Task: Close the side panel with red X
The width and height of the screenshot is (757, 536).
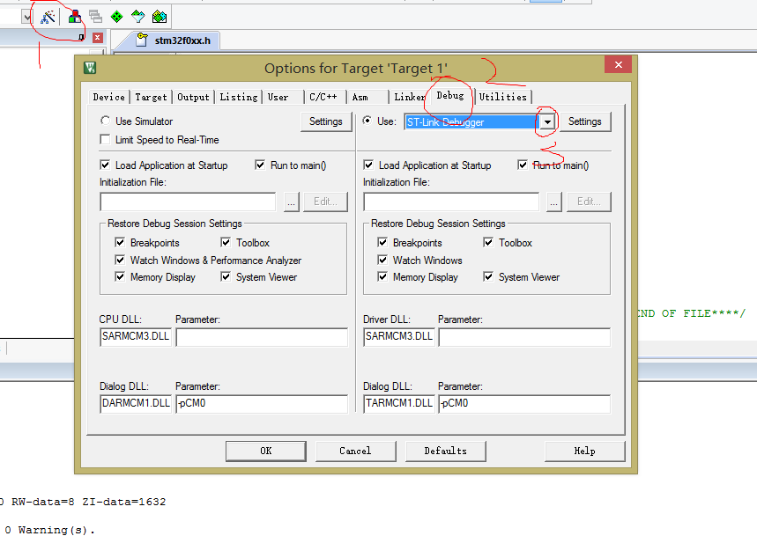Action: pyautogui.click(x=98, y=38)
